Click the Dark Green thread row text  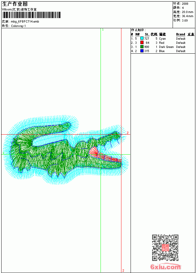point(166,47)
